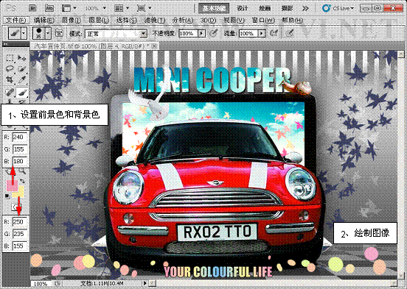
Task: Open the brush preset picker showing size 35
Action: coord(39,33)
